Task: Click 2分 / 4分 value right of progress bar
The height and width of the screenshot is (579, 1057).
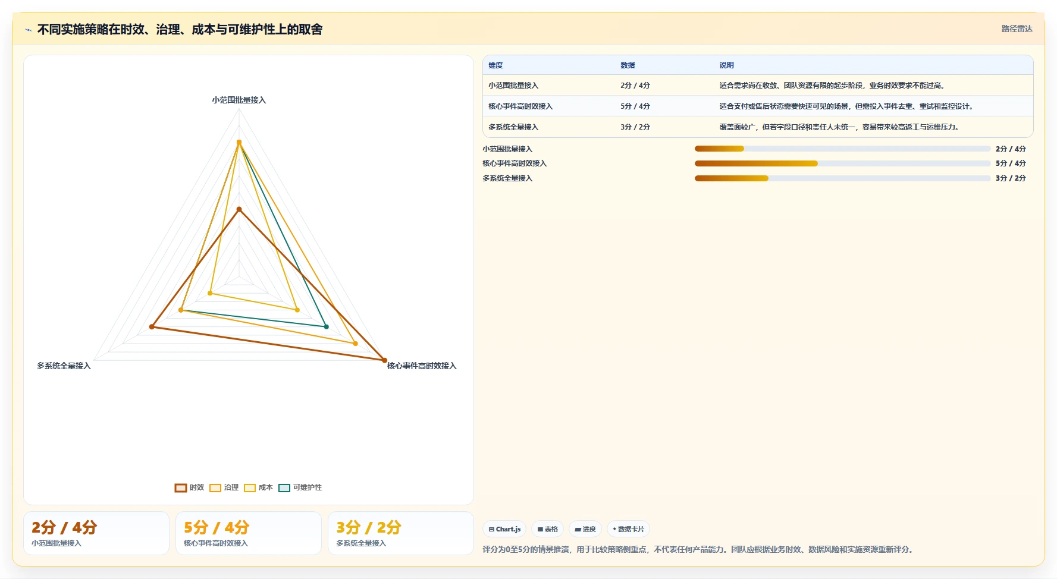Action: point(1011,149)
